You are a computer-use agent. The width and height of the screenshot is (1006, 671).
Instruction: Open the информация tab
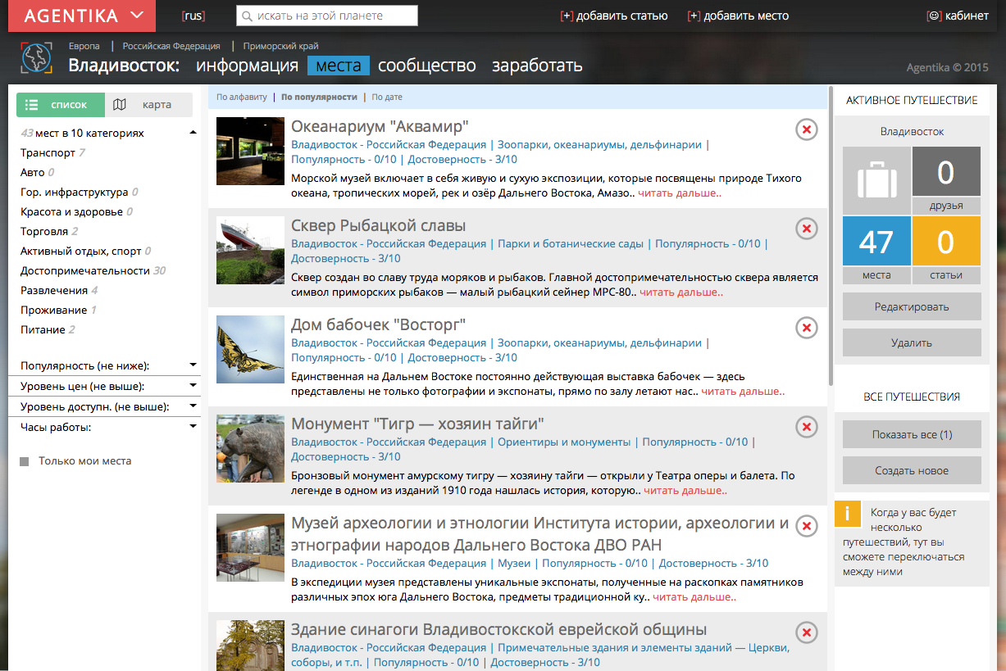pyautogui.click(x=247, y=66)
